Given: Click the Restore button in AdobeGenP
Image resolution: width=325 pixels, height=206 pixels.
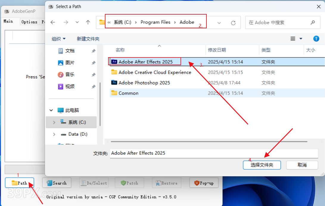Looking at the screenshot, I should (x=167, y=183).
